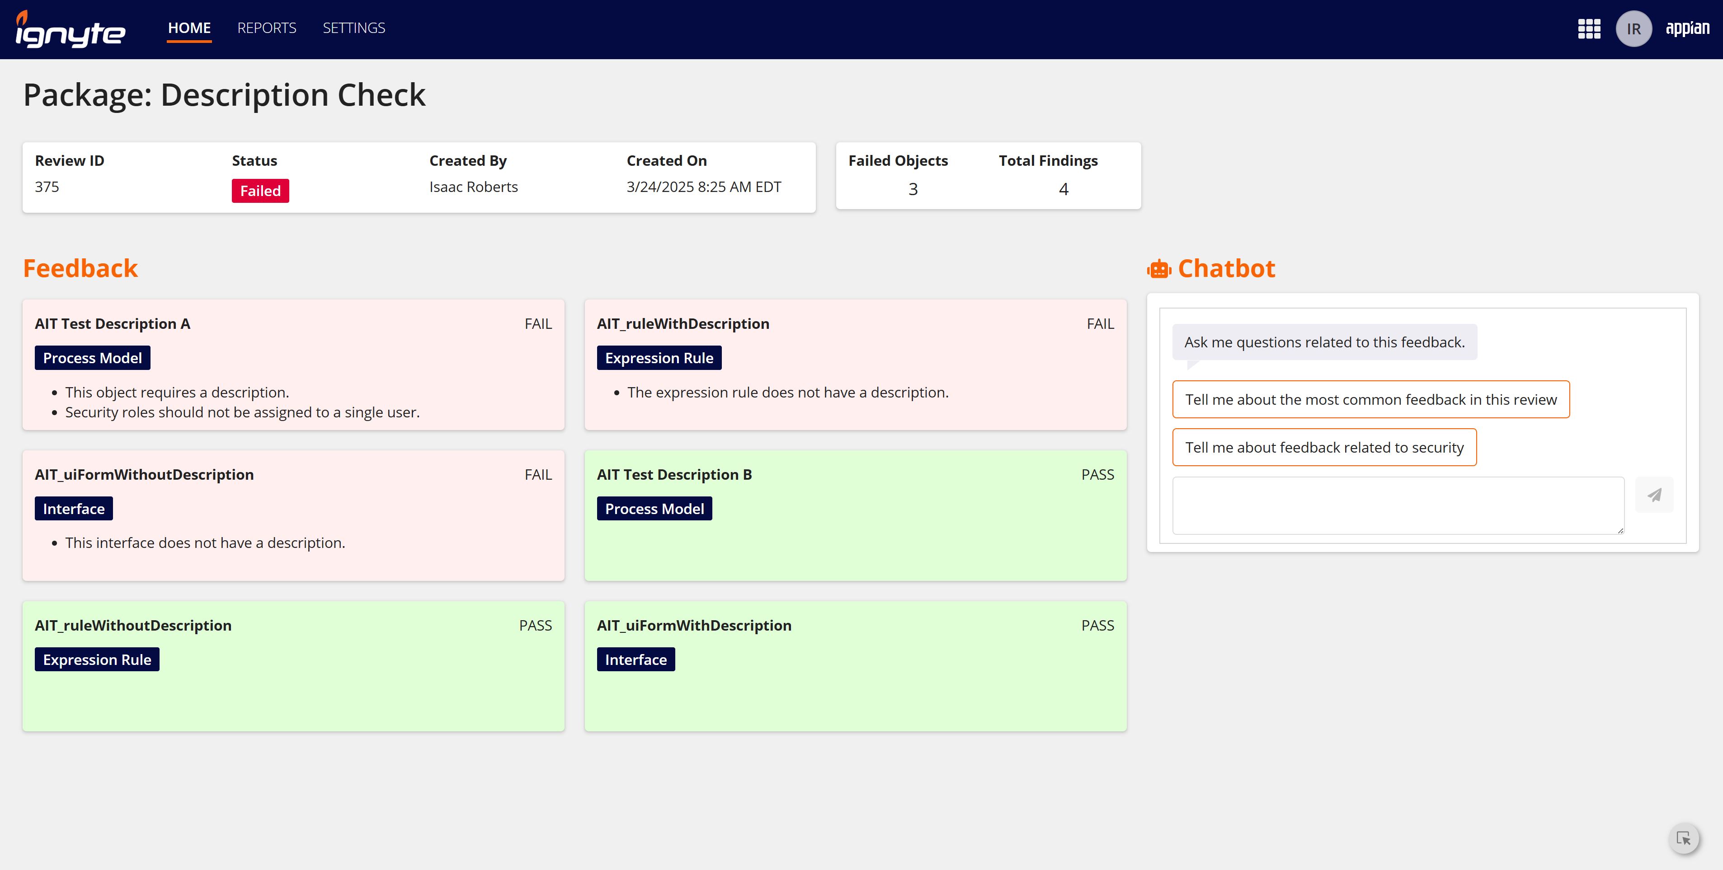Click Interface tag on AIT_uiFormWithoutDescription
Screen dimensions: 1723x870
coord(74,509)
